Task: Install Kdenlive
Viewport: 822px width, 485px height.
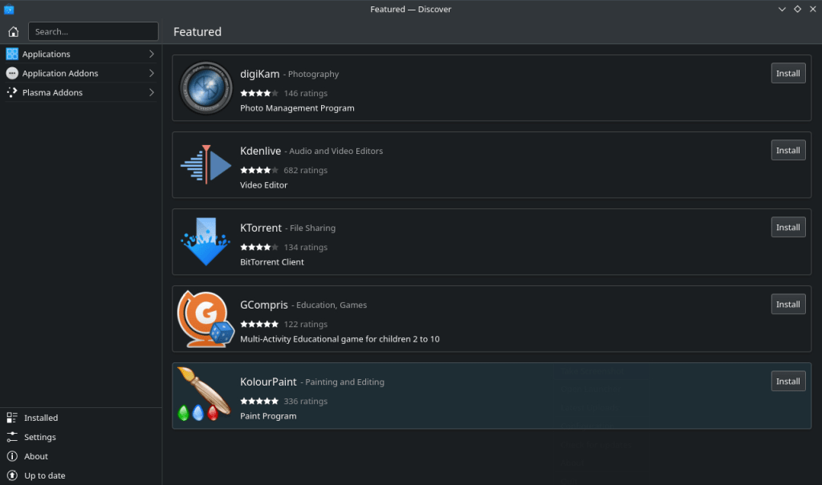Action: click(788, 151)
